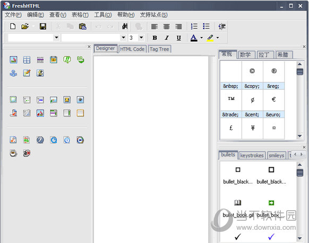Open the font name dropdown
Viewport: 309px width, 243px height.
point(123,38)
